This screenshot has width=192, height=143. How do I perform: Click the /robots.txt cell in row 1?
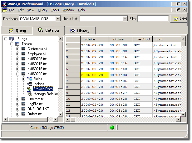pos(167,45)
